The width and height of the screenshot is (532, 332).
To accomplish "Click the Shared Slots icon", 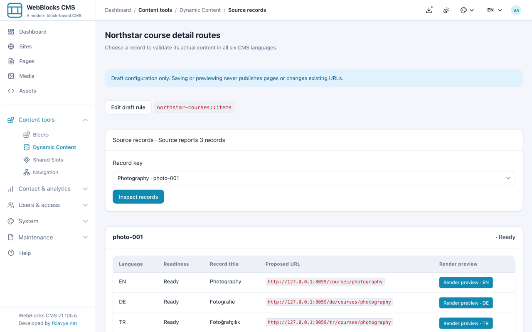I will coord(27,160).
